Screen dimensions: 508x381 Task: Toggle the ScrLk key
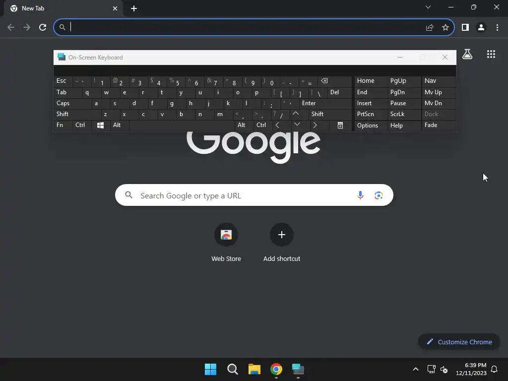pos(404,114)
